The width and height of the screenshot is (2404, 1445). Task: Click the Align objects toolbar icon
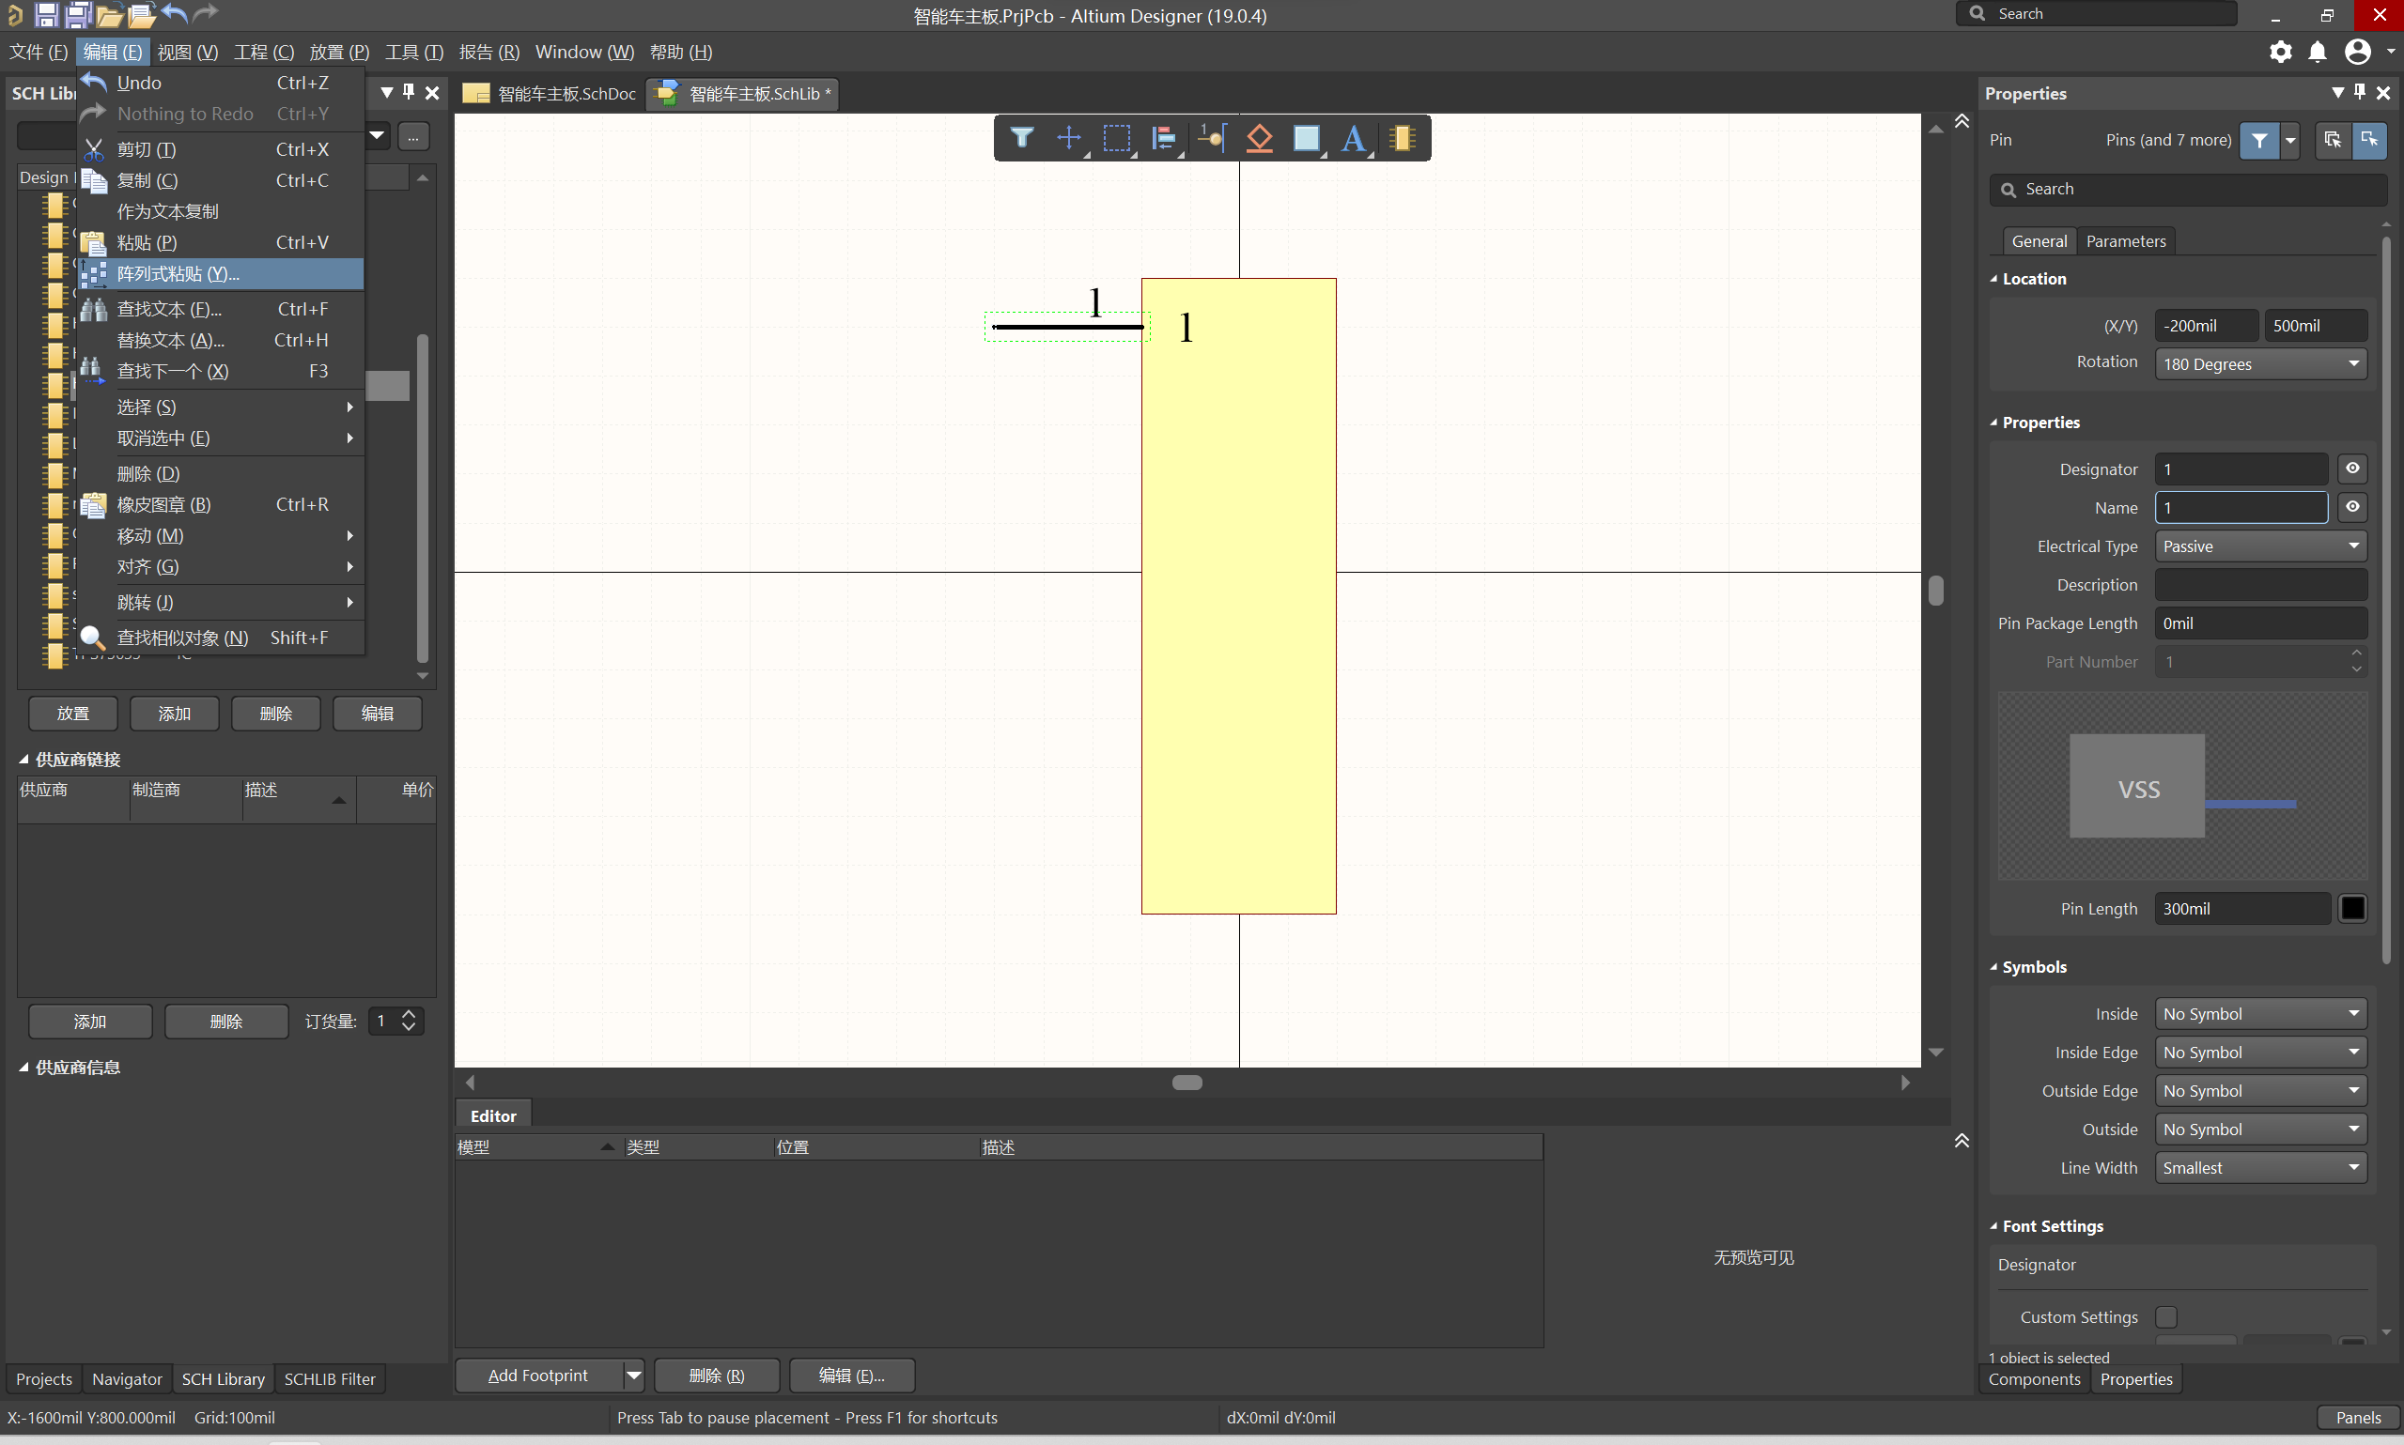(x=1164, y=138)
